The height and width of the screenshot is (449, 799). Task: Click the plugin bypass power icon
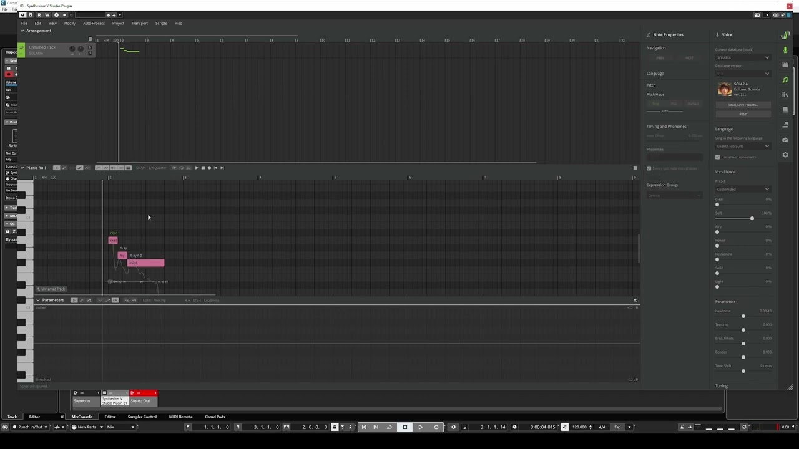pos(23,15)
